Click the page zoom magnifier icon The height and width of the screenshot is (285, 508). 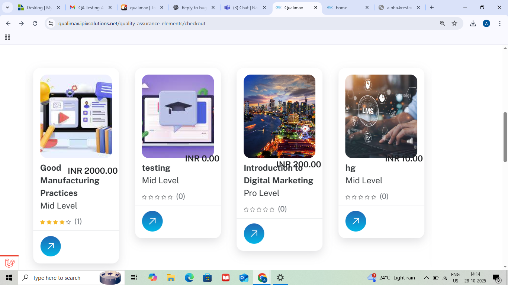click(442, 23)
